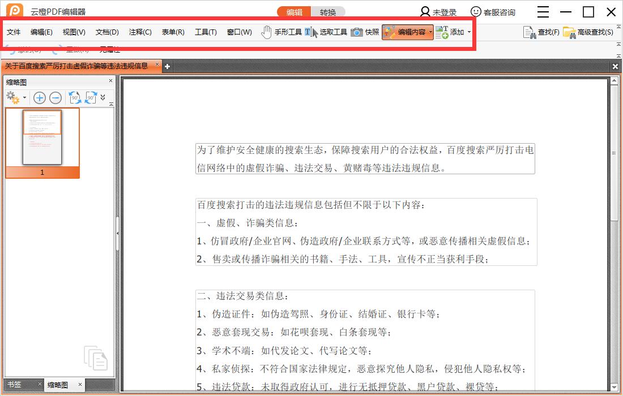
Task: Click the 云橙PDF编辑器 app logo
Action: click(15, 10)
